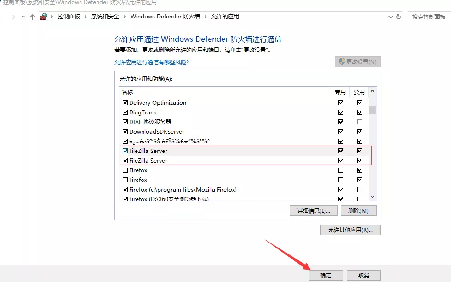Open the recent locations chevron beside the forward arrow
The image size is (451, 282).
tap(23, 17)
